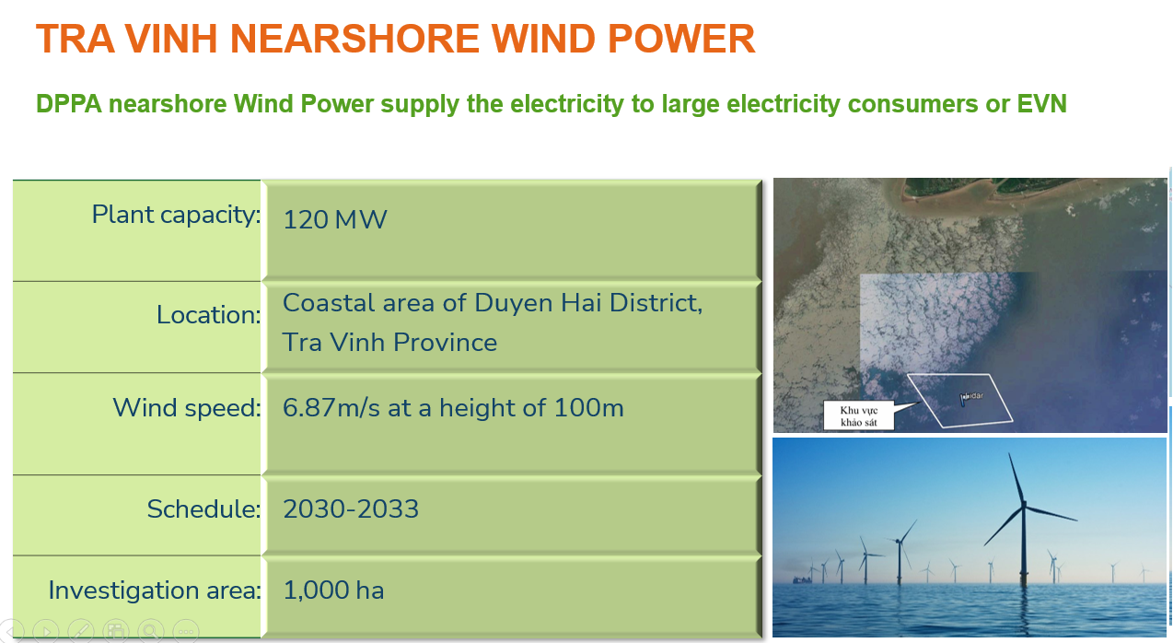Open the pen and laser pointer tools
Screen dimensions: 1173x643
click(x=80, y=631)
